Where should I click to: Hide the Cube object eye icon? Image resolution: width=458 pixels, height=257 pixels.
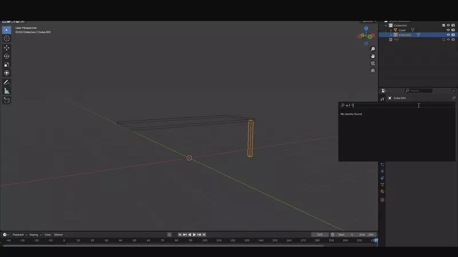click(x=448, y=30)
